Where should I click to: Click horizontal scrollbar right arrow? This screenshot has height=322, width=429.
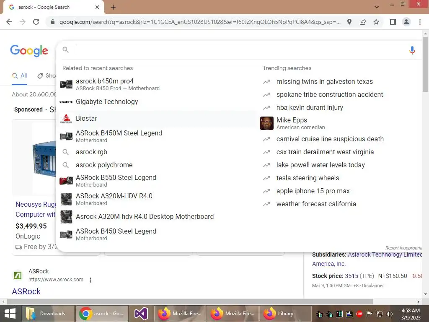pos(419,301)
